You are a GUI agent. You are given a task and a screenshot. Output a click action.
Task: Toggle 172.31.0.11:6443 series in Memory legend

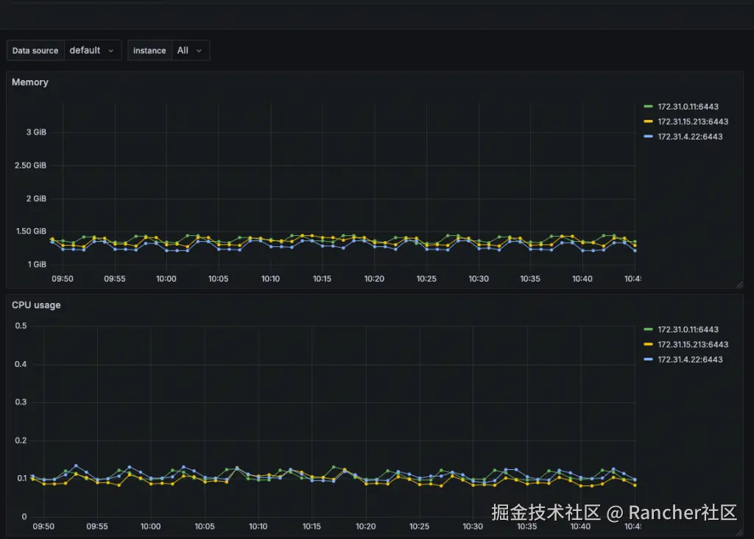pyautogui.click(x=688, y=107)
